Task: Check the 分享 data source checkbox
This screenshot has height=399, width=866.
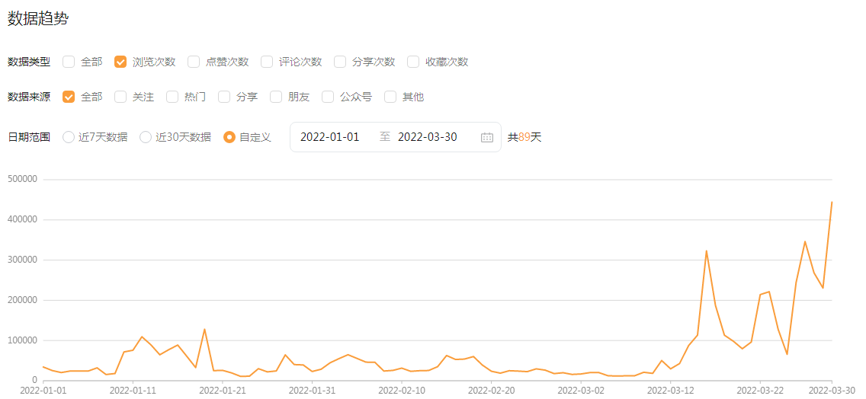Action: click(224, 97)
